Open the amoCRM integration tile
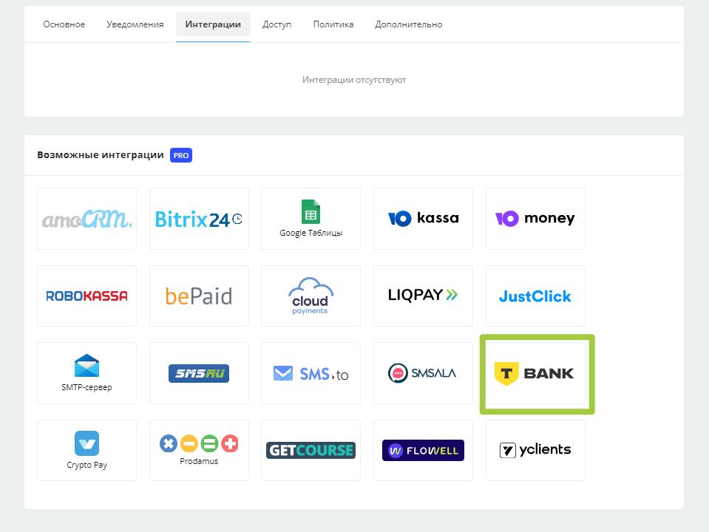The height and width of the screenshot is (532, 709). point(86,219)
